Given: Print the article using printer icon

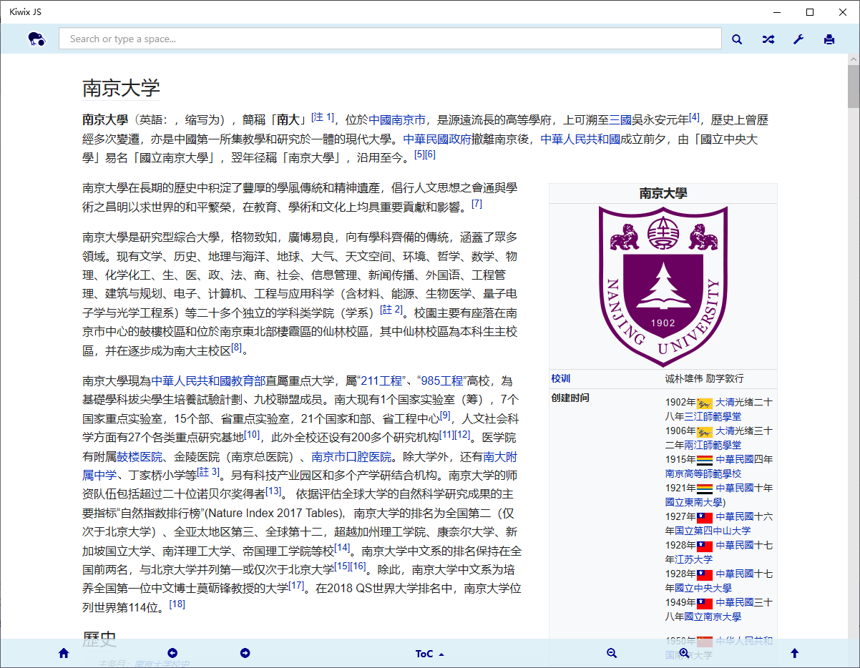Looking at the screenshot, I should tap(829, 39).
